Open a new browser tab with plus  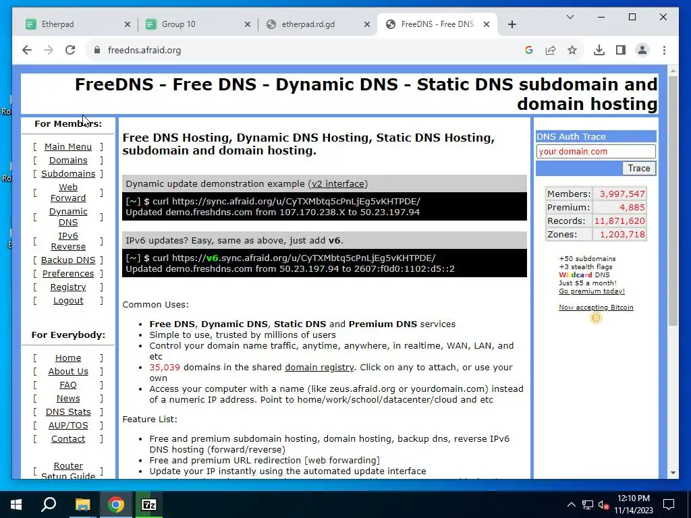[x=512, y=24]
